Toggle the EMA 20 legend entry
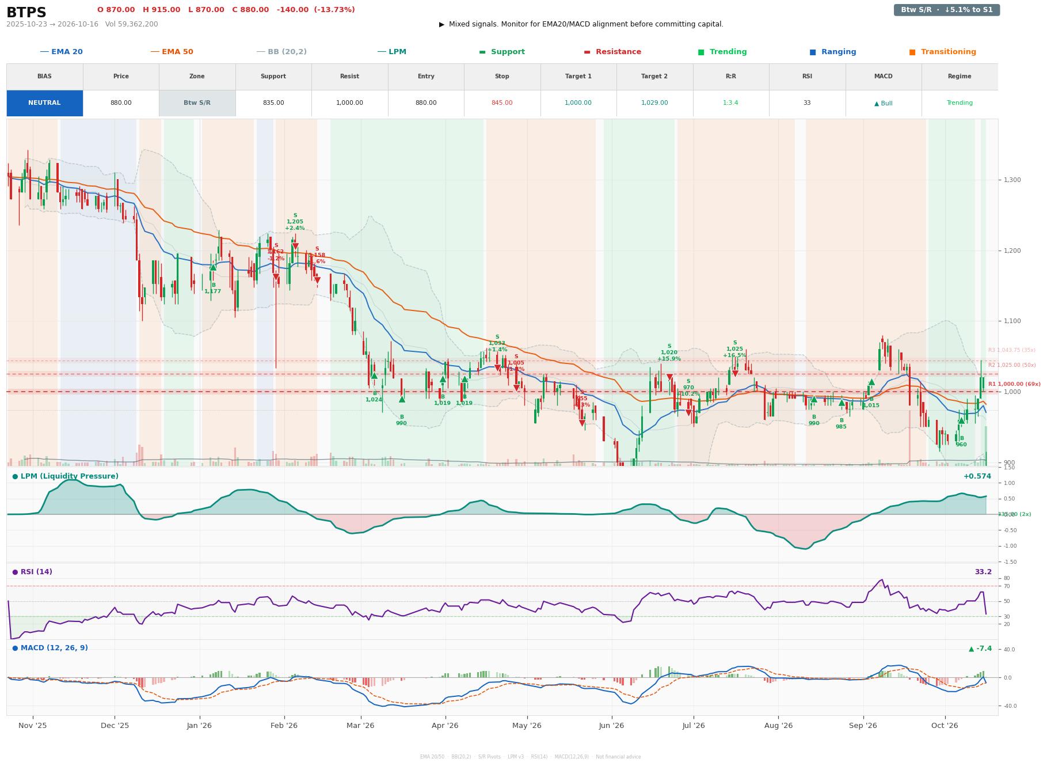The height and width of the screenshot is (766, 1047). click(62, 52)
